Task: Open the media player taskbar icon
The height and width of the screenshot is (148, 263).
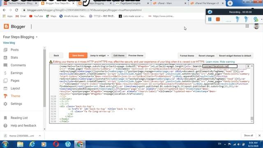Action: [44, 144]
